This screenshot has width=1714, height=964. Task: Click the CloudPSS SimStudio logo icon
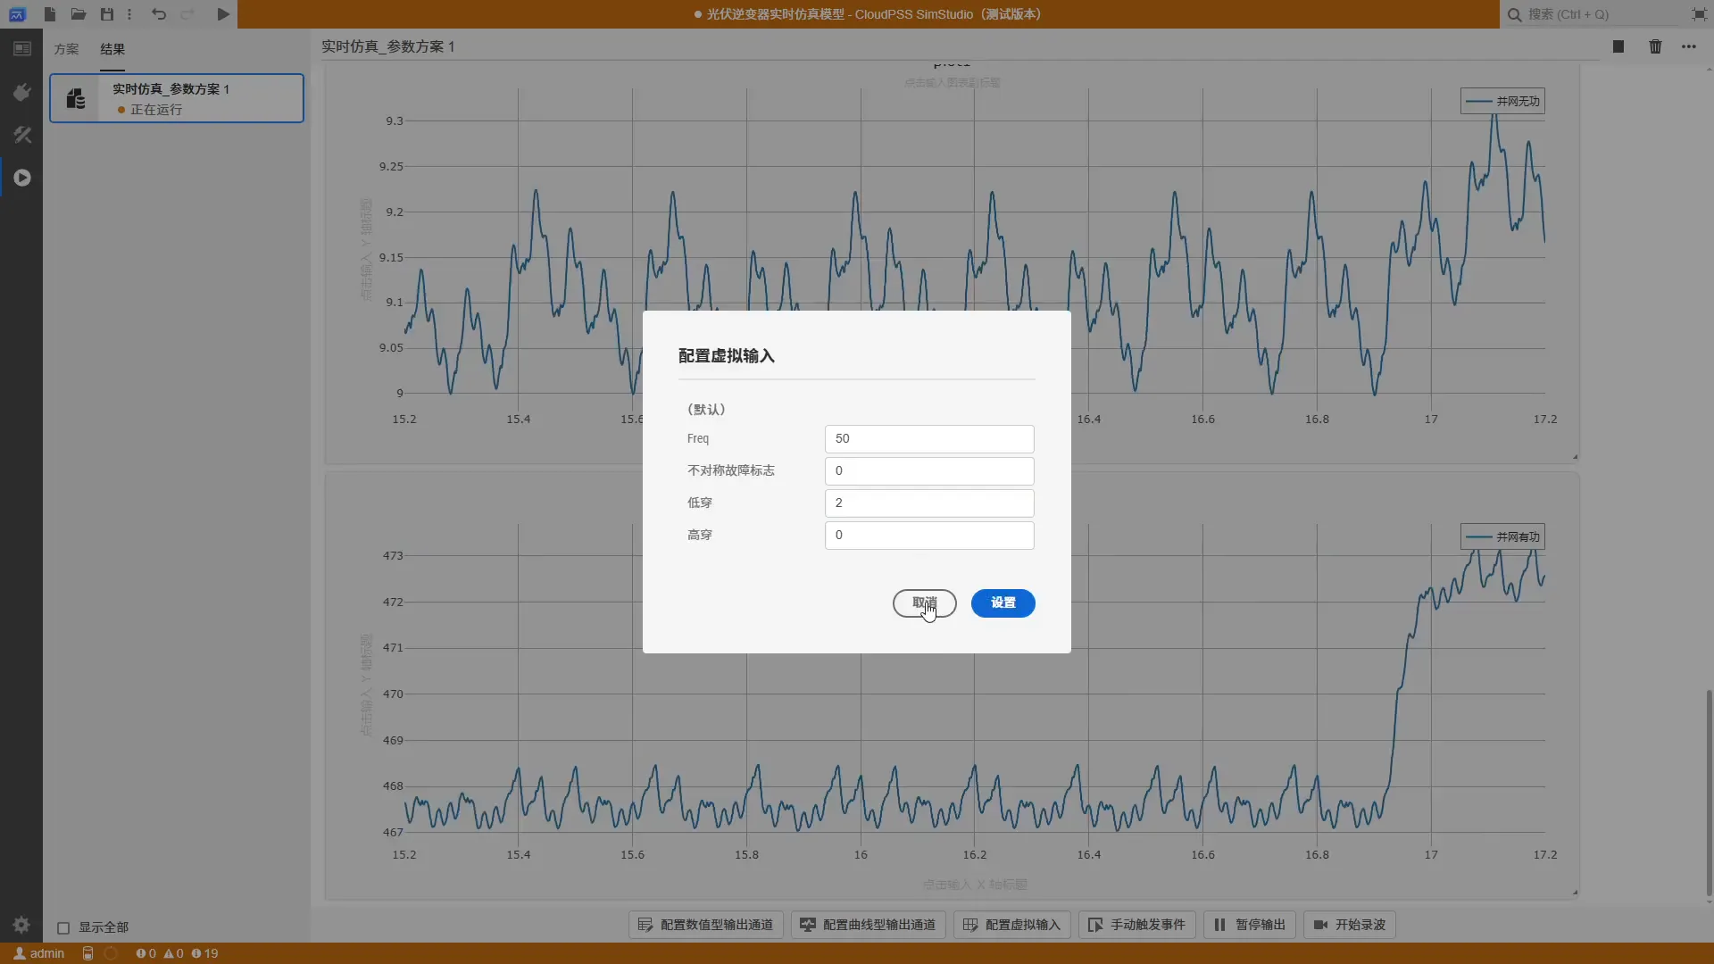17,14
